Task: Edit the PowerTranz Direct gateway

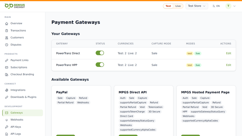Action: [229, 53]
